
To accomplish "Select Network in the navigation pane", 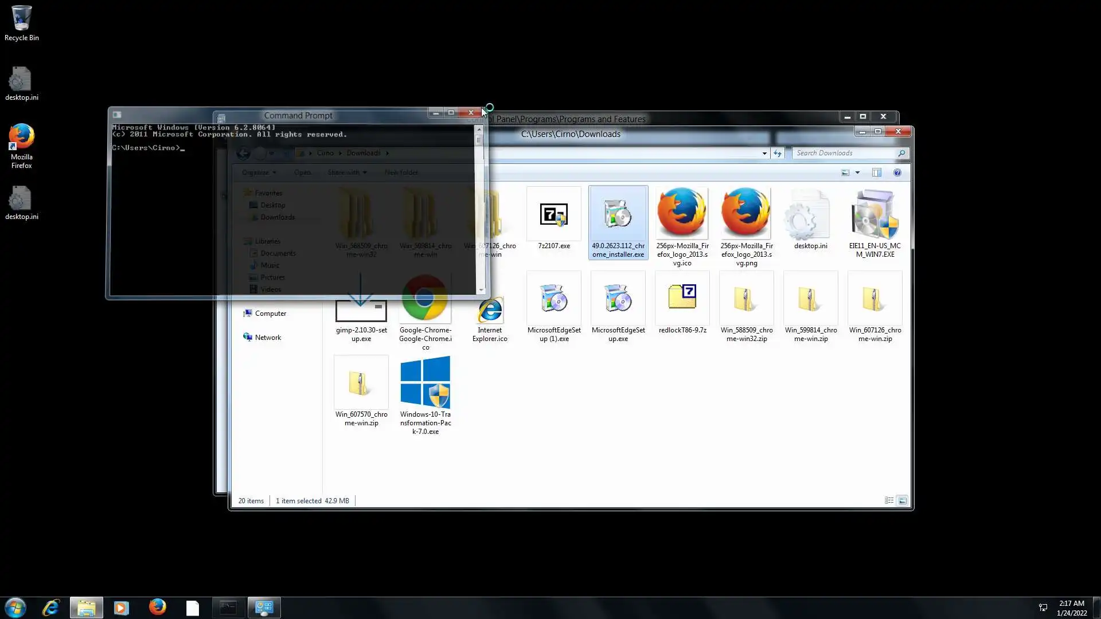I will [x=267, y=338].
